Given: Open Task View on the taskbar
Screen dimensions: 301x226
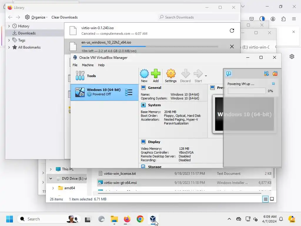Looking at the screenshot, I should pyautogui.click(x=88, y=219).
